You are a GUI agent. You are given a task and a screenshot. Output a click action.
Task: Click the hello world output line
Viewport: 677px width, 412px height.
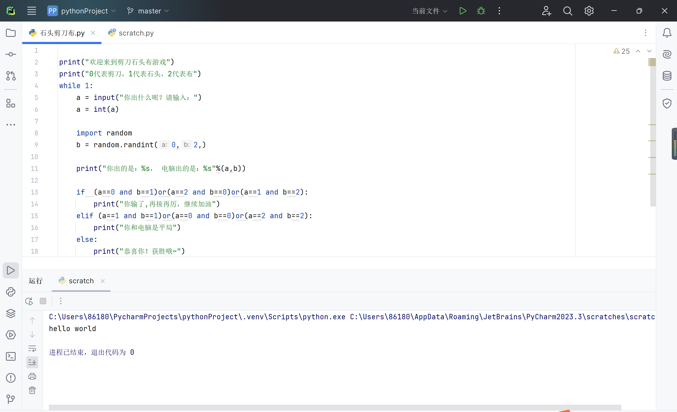(73, 329)
